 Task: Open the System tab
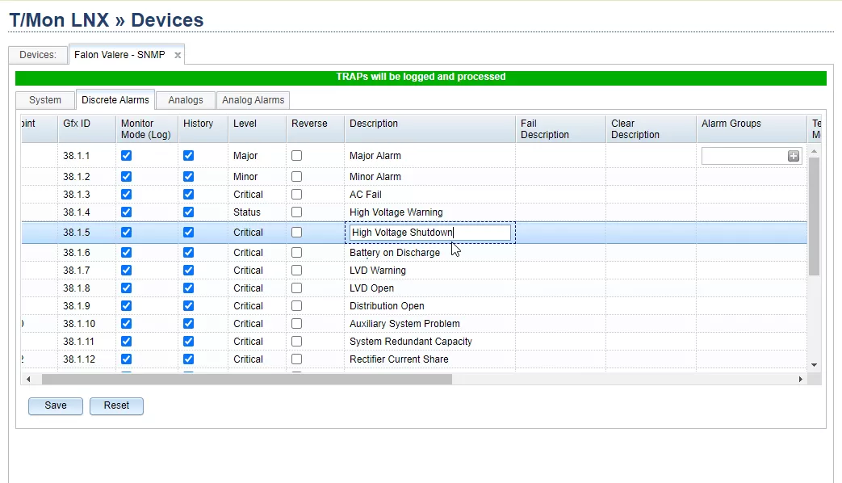click(45, 100)
